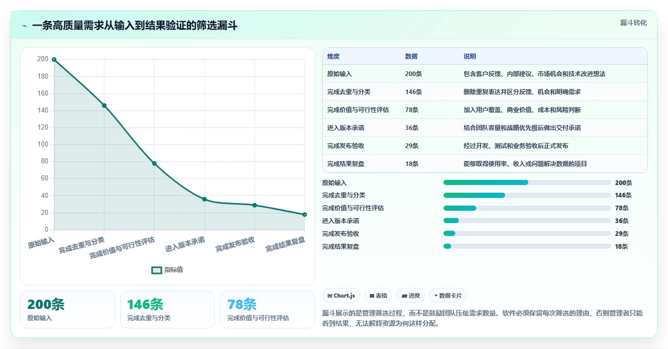The height and width of the screenshot is (349, 668).
Task: Click the 漏斗转化 tag in the header
Action: click(x=633, y=23)
